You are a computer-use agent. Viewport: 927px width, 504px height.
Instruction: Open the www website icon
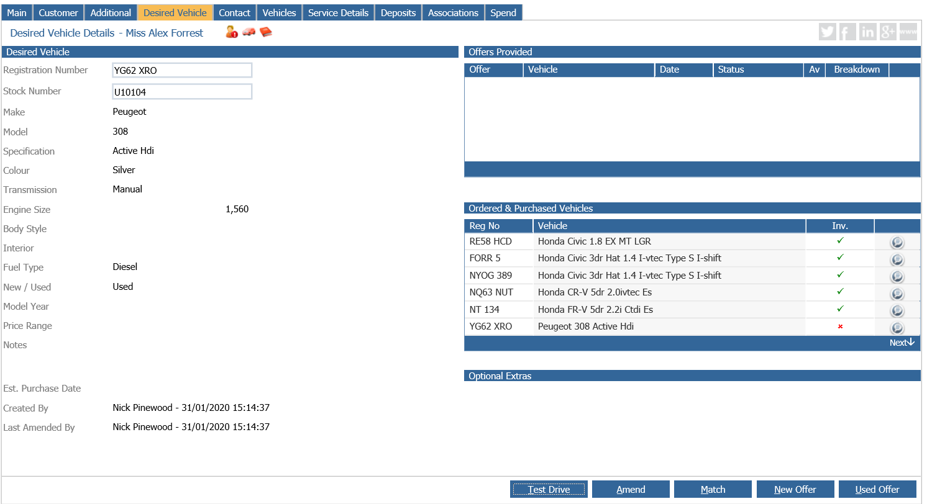[x=908, y=32]
